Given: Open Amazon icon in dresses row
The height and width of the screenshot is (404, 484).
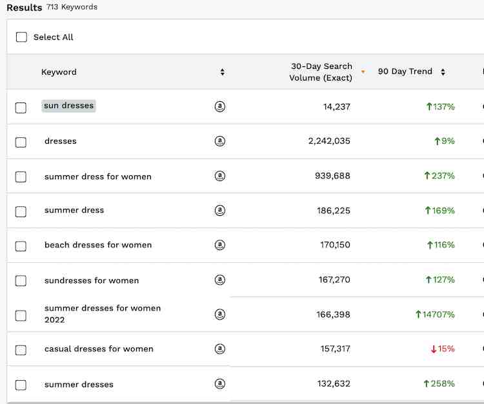Looking at the screenshot, I should (220, 141).
